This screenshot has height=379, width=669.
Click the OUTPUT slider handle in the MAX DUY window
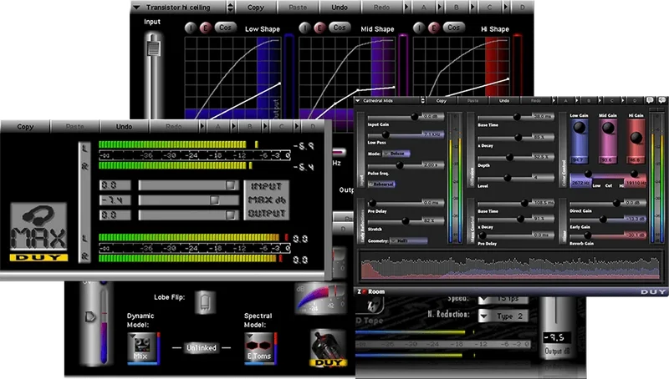(x=231, y=215)
